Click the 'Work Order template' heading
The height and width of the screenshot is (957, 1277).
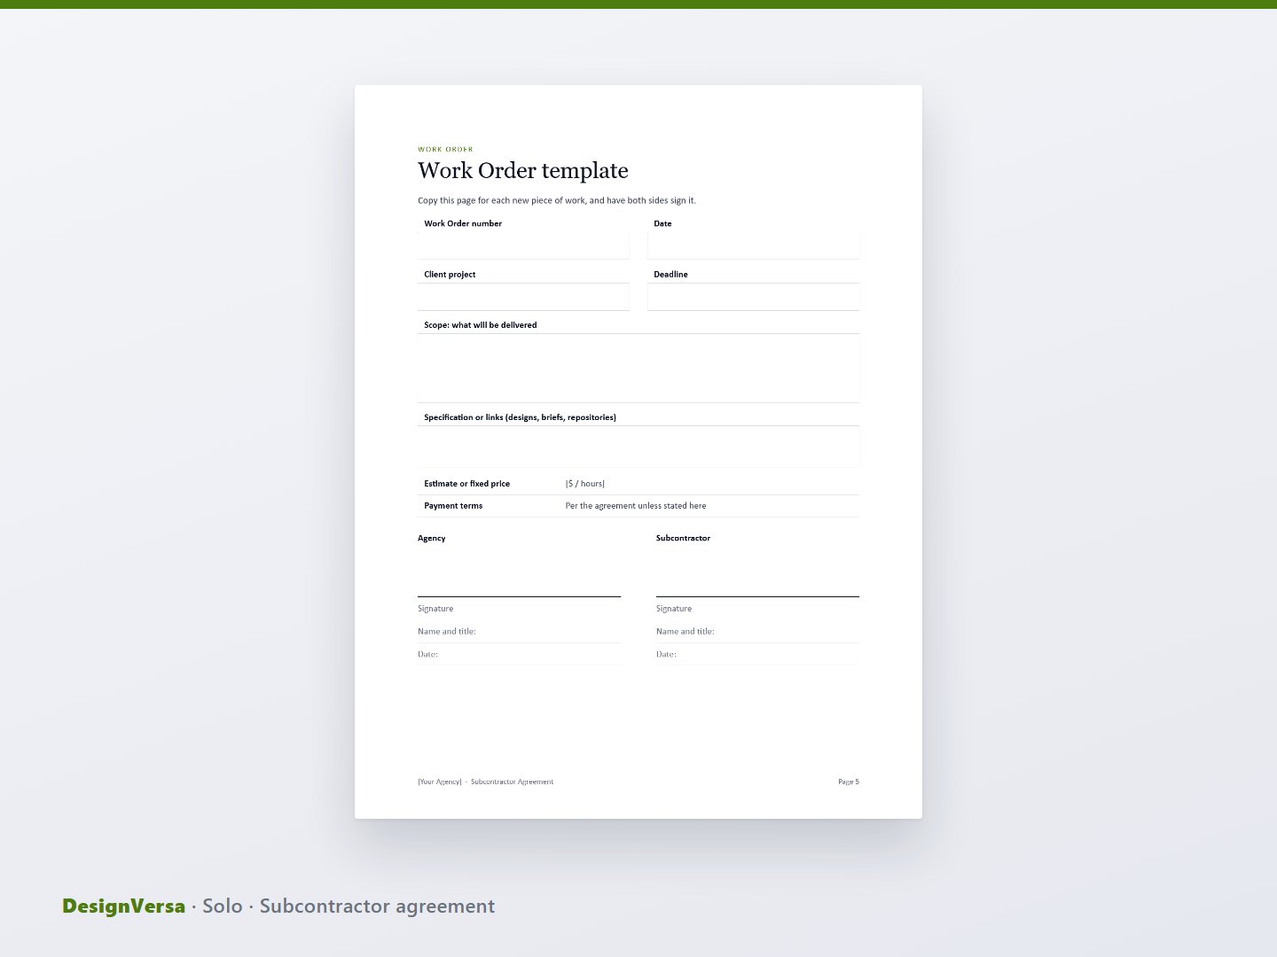523,170
